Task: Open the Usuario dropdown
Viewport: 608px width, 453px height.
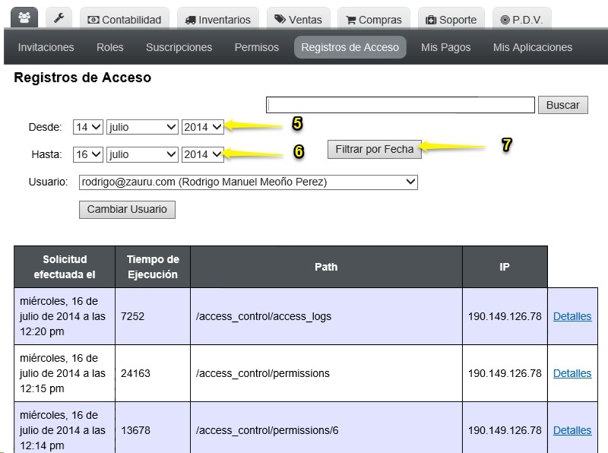Action: coord(249,182)
